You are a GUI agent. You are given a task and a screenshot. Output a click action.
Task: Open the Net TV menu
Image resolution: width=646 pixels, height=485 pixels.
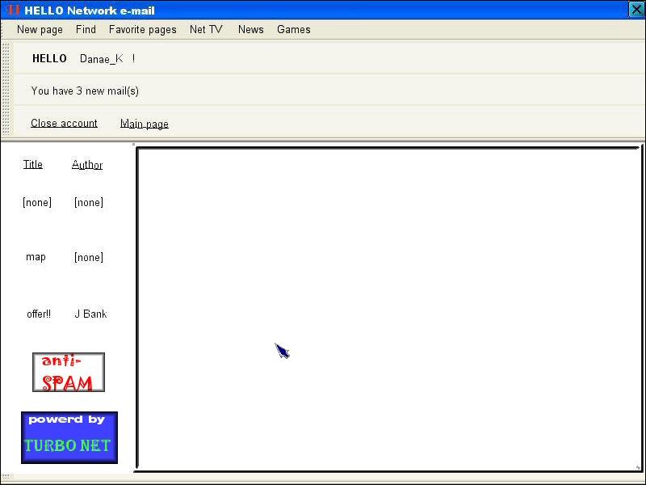(206, 29)
